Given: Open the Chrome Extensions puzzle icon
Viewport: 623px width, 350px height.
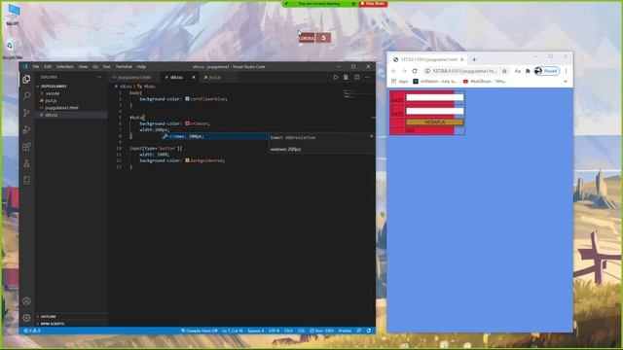Looking at the screenshot, I should coord(528,71).
